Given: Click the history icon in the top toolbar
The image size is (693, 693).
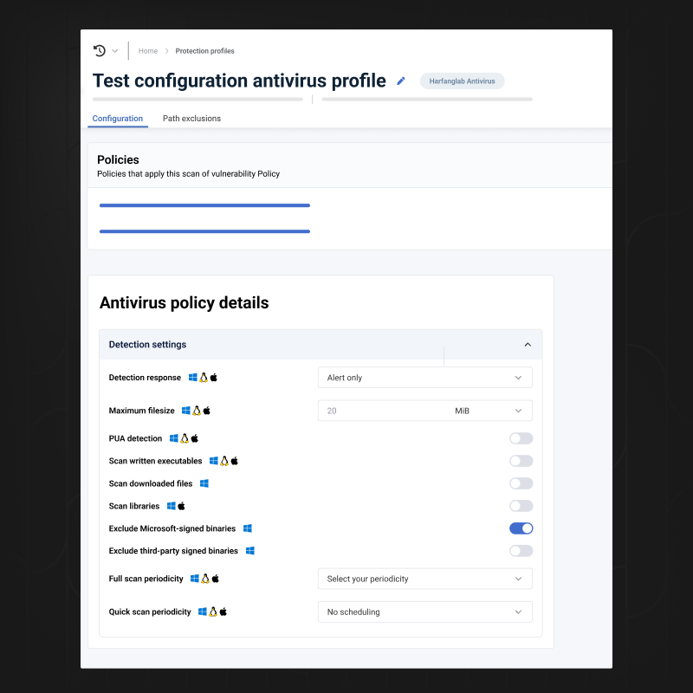Looking at the screenshot, I should (98, 50).
